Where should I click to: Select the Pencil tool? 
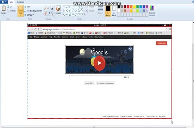[45, 9]
